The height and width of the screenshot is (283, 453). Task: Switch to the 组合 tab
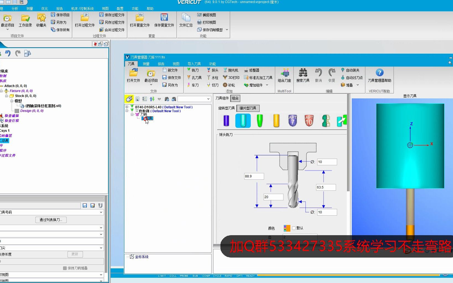(x=235, y=98)
